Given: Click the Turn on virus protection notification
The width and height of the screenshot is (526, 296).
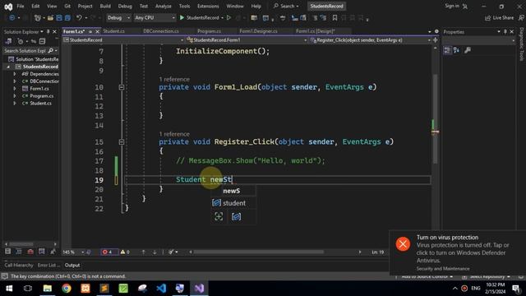Looking at the screenshot, I should pyautogui.click(x=458, y=252).
